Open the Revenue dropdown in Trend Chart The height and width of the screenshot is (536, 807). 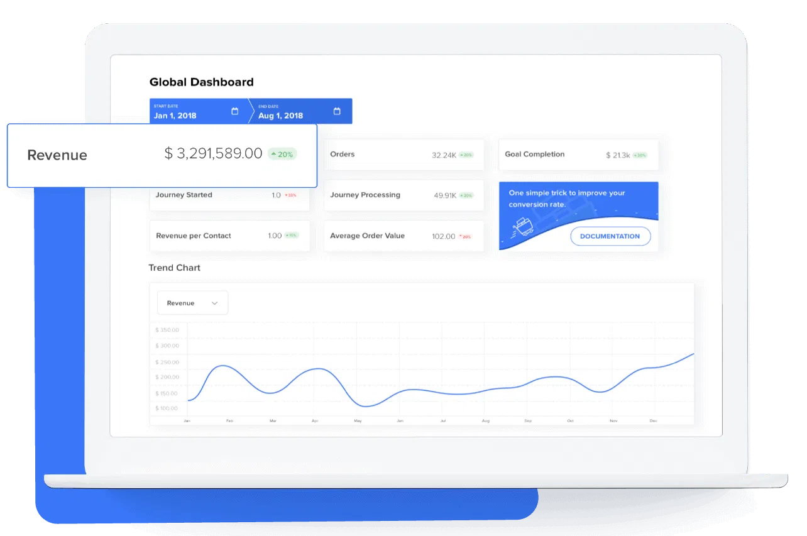192,303
